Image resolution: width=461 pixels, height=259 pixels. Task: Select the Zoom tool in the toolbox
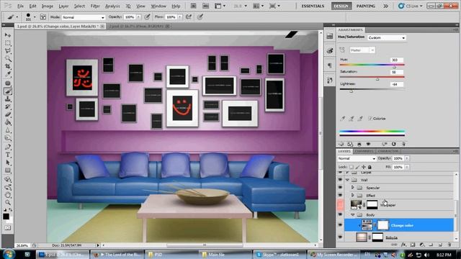[8, 202]
